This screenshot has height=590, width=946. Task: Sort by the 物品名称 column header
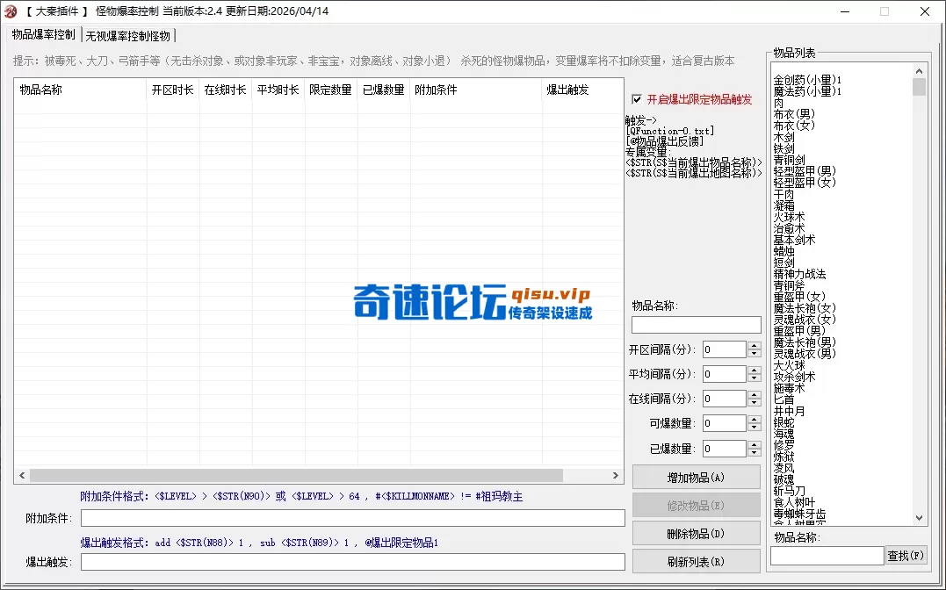coord(80,90)
